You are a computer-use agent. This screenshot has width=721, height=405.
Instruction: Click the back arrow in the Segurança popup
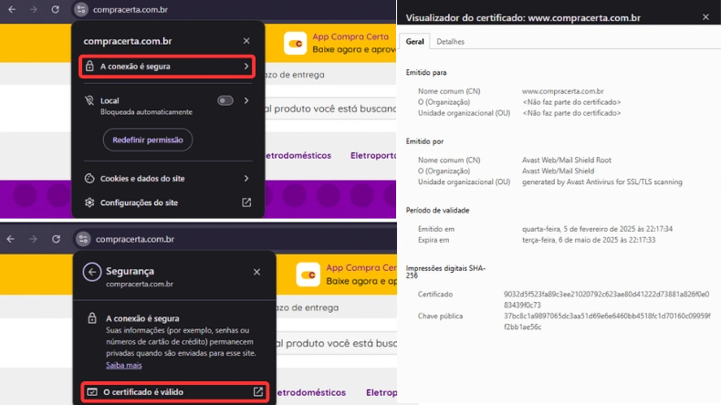coord(91,272)
